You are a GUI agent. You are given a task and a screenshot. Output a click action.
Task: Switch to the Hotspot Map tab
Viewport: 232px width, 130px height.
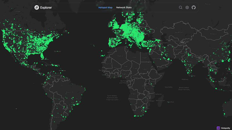coord(105,8)
